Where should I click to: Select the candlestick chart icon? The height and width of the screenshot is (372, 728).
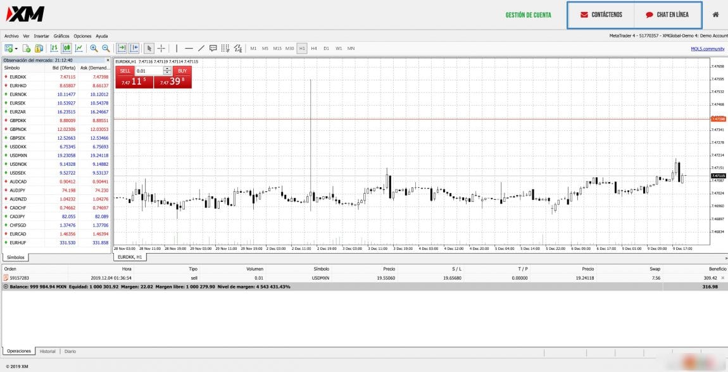pos(66,48)
